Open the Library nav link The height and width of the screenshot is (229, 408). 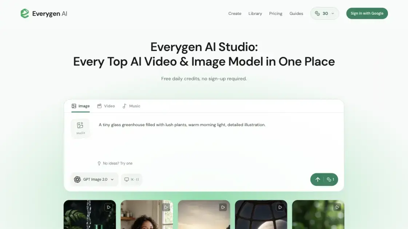tap(255, 13)
